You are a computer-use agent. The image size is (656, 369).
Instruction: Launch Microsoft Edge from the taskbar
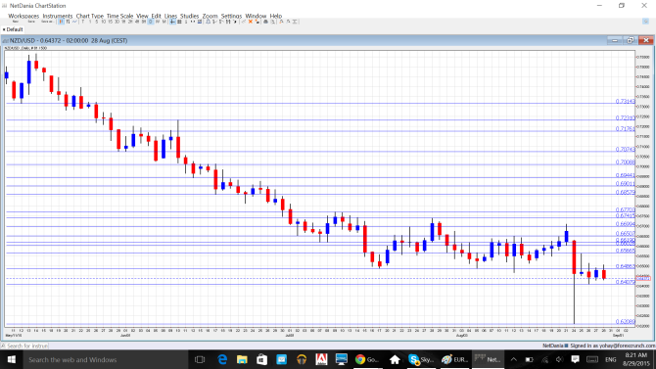pyautogui.click(x=221, y=360)
